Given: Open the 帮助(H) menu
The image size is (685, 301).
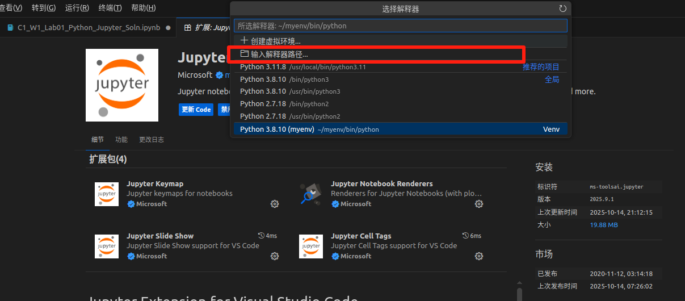Looking at the screenshot, I should click(143, 8).
